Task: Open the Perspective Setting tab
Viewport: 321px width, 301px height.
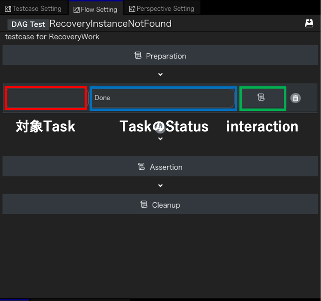Action: tap(162, 9)
